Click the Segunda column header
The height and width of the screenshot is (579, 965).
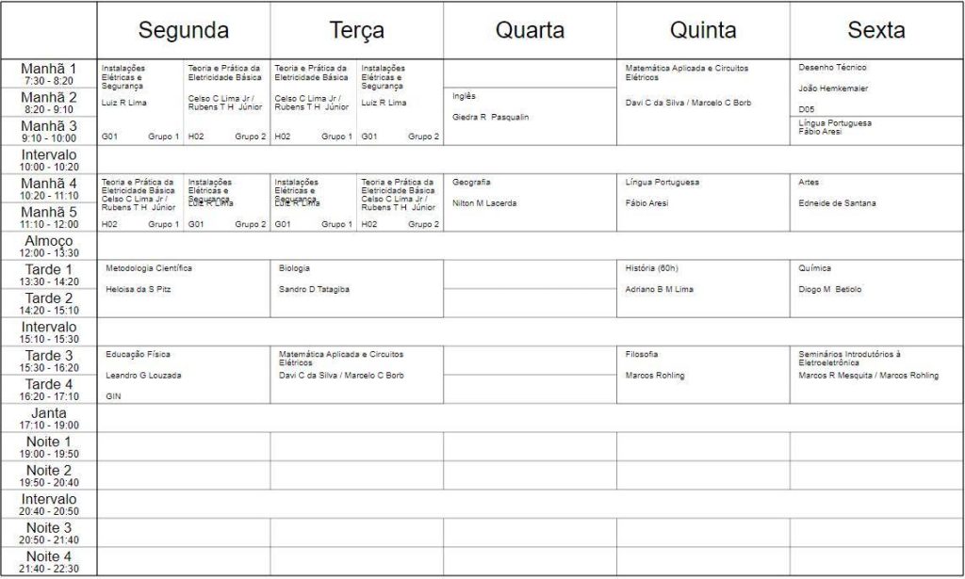[184, 30]
